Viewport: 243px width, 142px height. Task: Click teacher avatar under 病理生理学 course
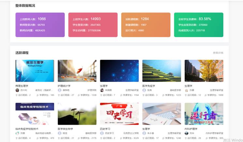(17, 90)
